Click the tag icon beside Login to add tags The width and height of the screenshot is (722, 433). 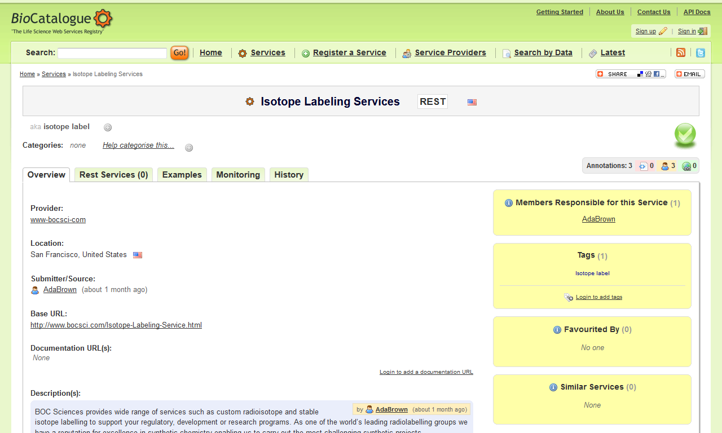tap(569, 297)
